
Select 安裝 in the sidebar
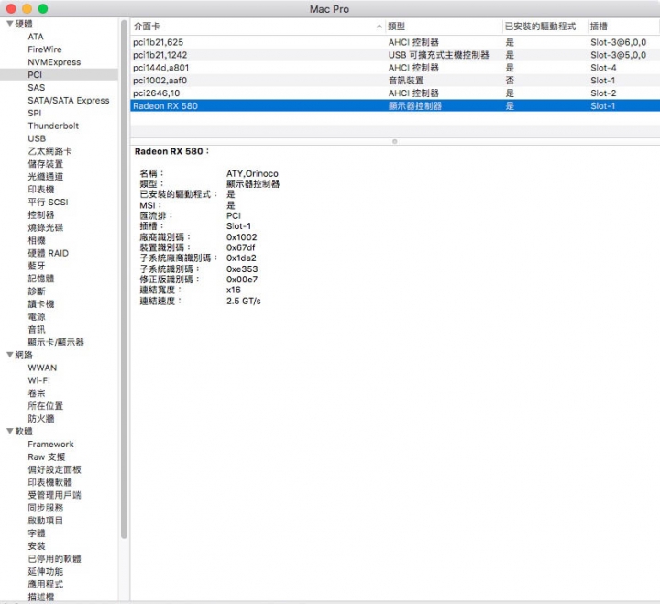pos(37,546)
